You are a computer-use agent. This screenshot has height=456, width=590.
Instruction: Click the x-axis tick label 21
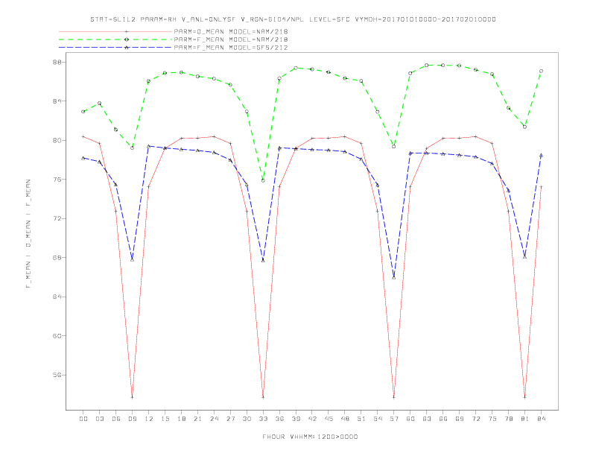(197, 419)
